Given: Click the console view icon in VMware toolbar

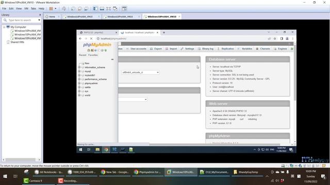Looking at the screenshot, I should click(124, 9).
